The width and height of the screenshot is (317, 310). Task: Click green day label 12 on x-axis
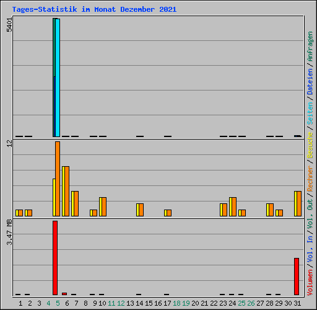[x=121, y=303]
